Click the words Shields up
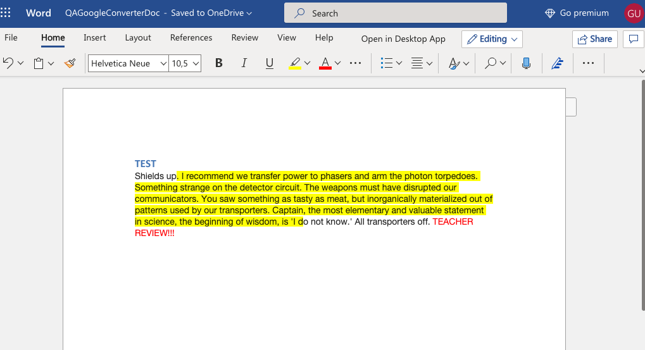This screenshot has width=645, height=350. pyautogui.click(x=156, y=176)
